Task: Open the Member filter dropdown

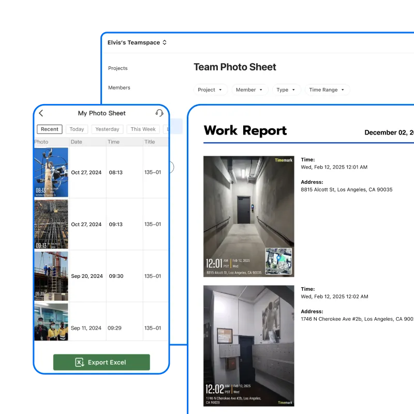Action: (249, 90)
